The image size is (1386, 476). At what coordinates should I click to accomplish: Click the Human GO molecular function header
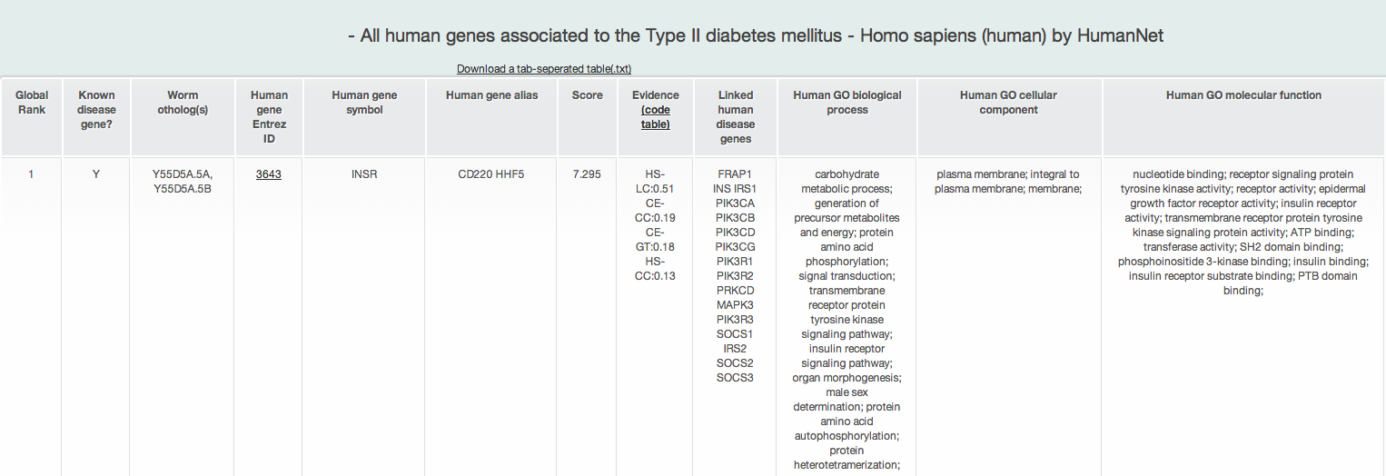1243,95
